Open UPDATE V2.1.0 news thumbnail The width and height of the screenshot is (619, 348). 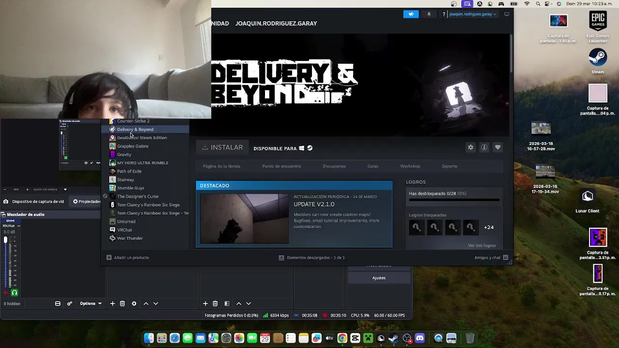pyautogui.click(x=244, y=219)
